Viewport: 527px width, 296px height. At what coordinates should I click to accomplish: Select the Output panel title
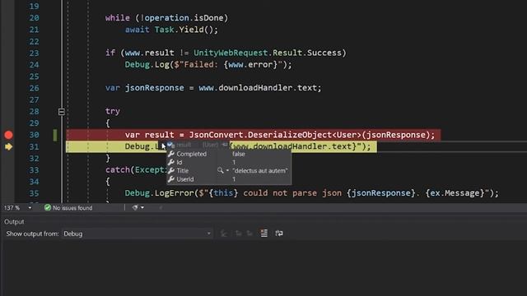point(14,222)
